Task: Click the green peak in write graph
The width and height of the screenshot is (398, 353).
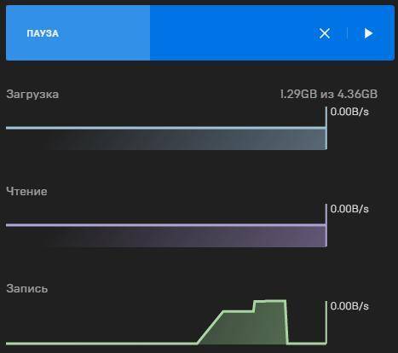Action: coord(269,302)
